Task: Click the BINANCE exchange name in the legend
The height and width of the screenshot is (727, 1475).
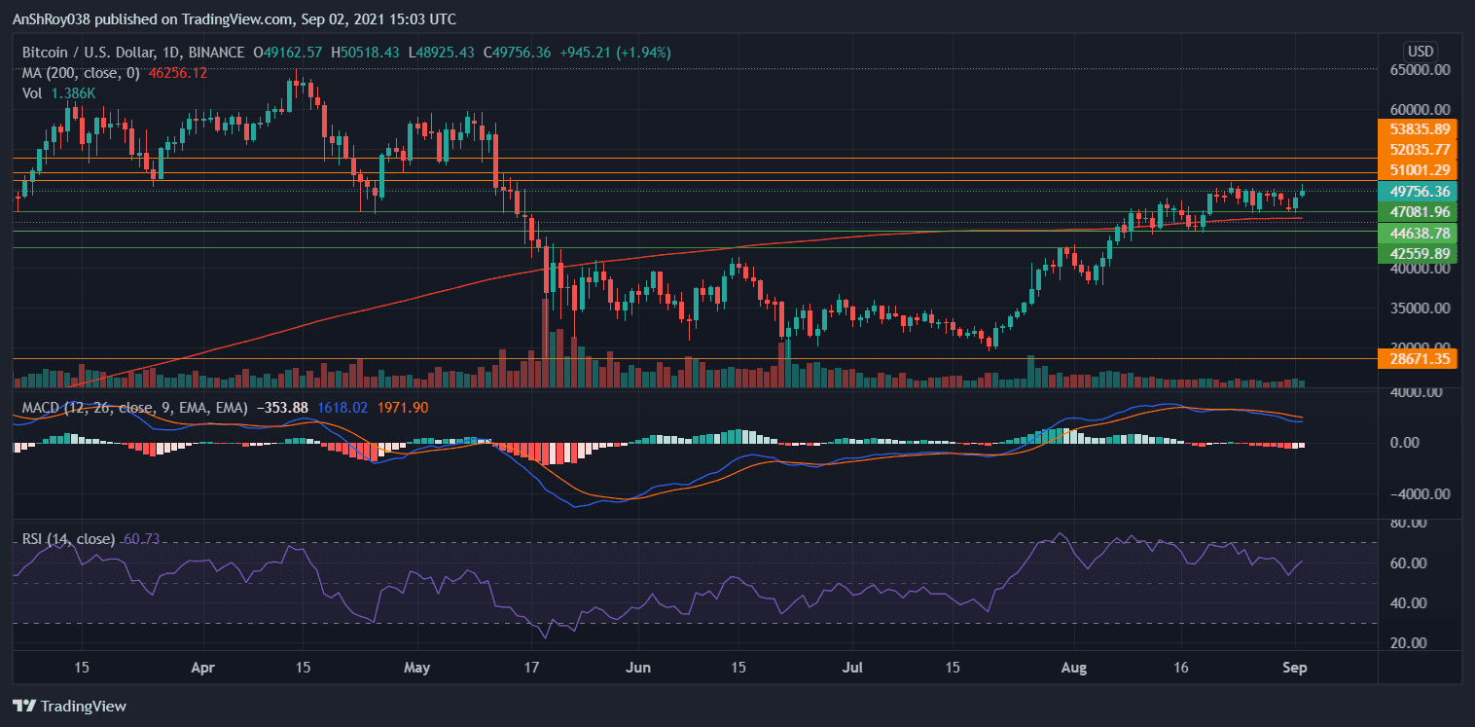Action: coord(215,53)
